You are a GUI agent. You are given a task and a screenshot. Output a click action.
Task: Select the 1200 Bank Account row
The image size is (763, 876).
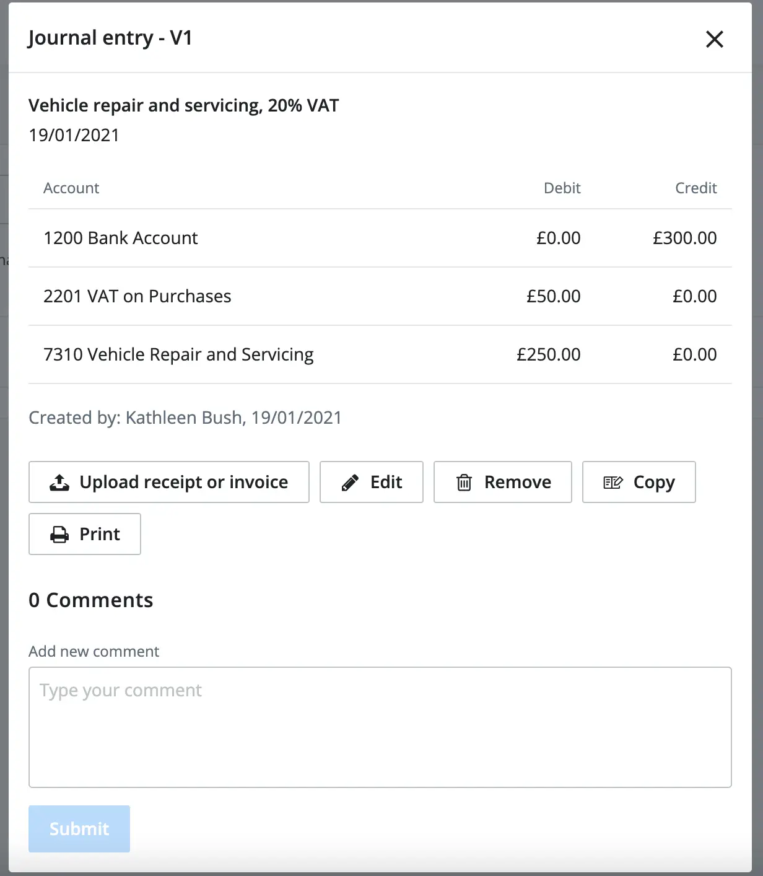tap(380, 238)
